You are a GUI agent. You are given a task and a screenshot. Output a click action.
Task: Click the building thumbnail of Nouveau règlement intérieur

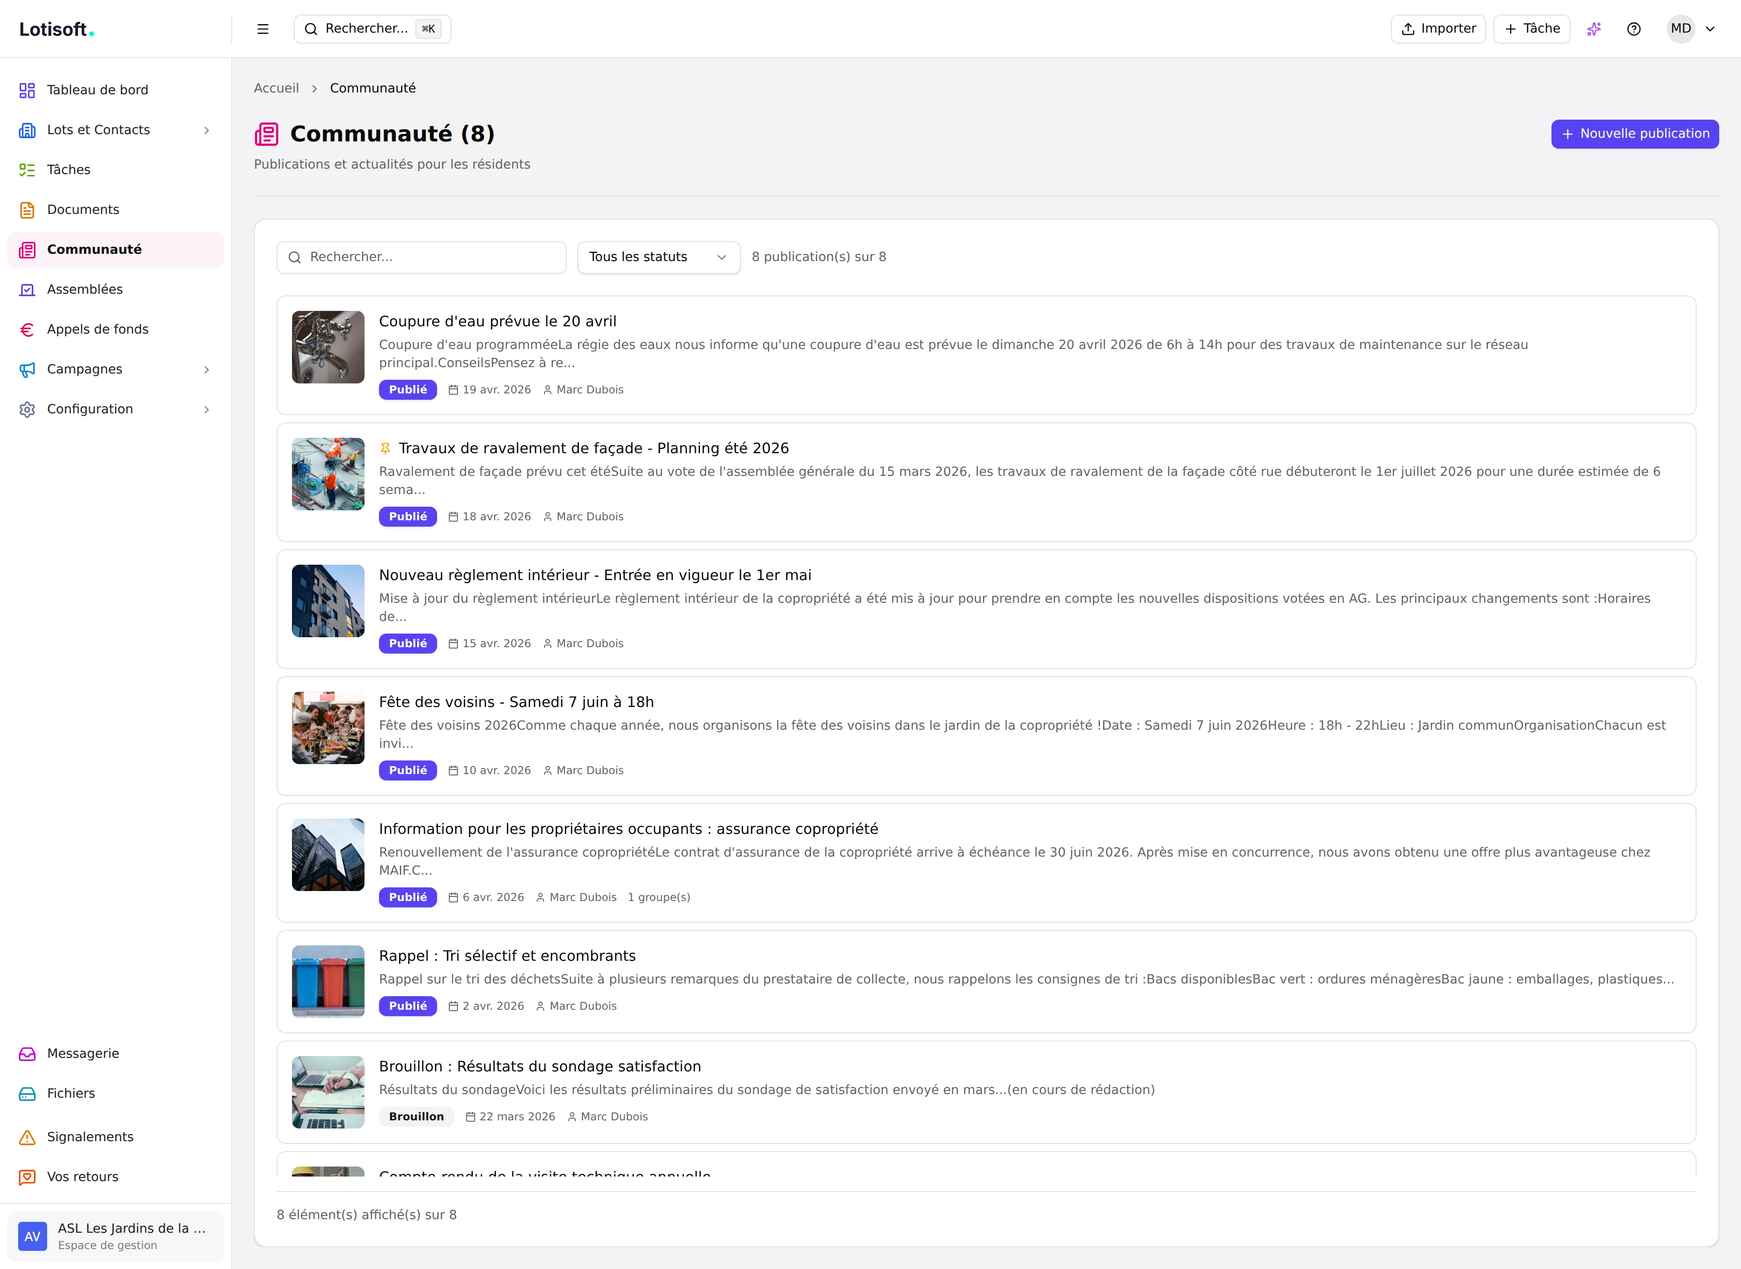click(x=328, y=601)
